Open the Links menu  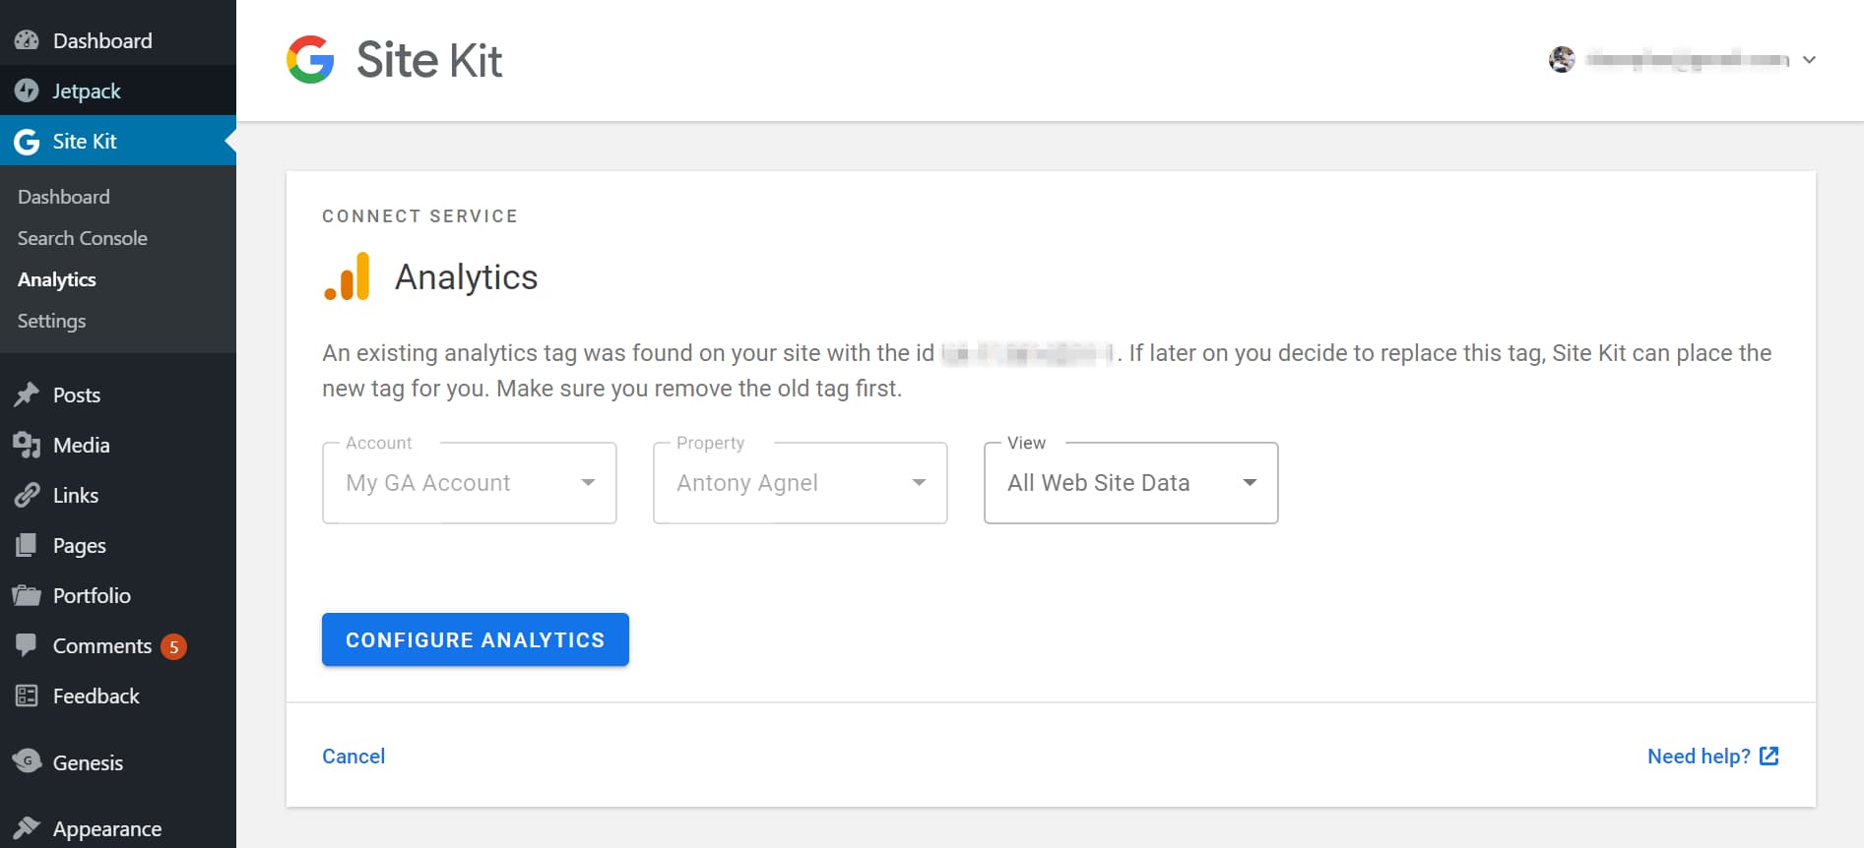click(118, 495)
